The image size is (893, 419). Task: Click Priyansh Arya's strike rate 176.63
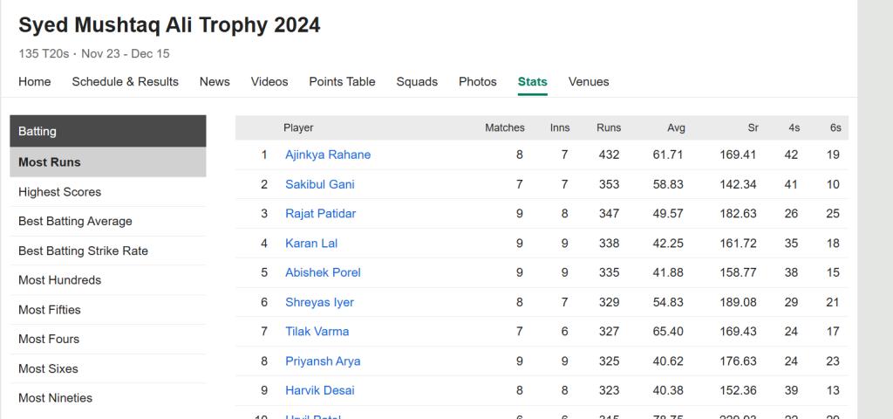738,361
